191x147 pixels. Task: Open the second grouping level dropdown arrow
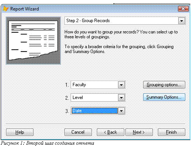(x=121, y=98)
